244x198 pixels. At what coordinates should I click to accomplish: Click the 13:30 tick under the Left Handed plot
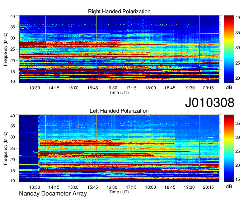pos(34,187)
